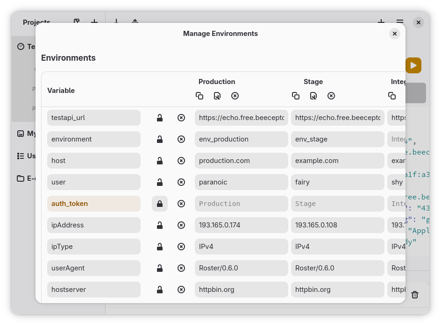This screenshot has height=326, width=441.
Task: Toggle secret lock for ipType
Action: [160, 247]
